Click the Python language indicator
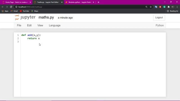This screenshot has height=101, width=180. pyautogui.click(x=159, y=26)
